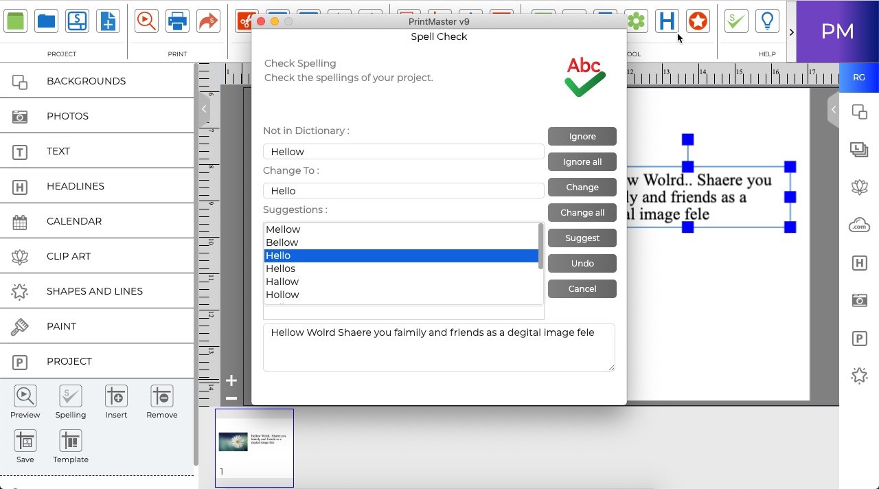Click the Change button in Spell Check
The image size is (879, 489).
tap(582, 187)
